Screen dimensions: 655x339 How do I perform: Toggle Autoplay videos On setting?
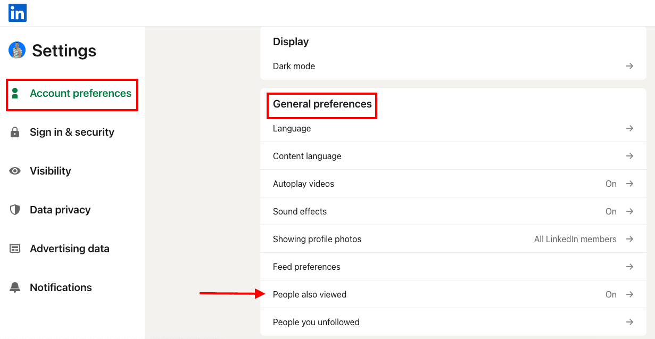(611, 184)
